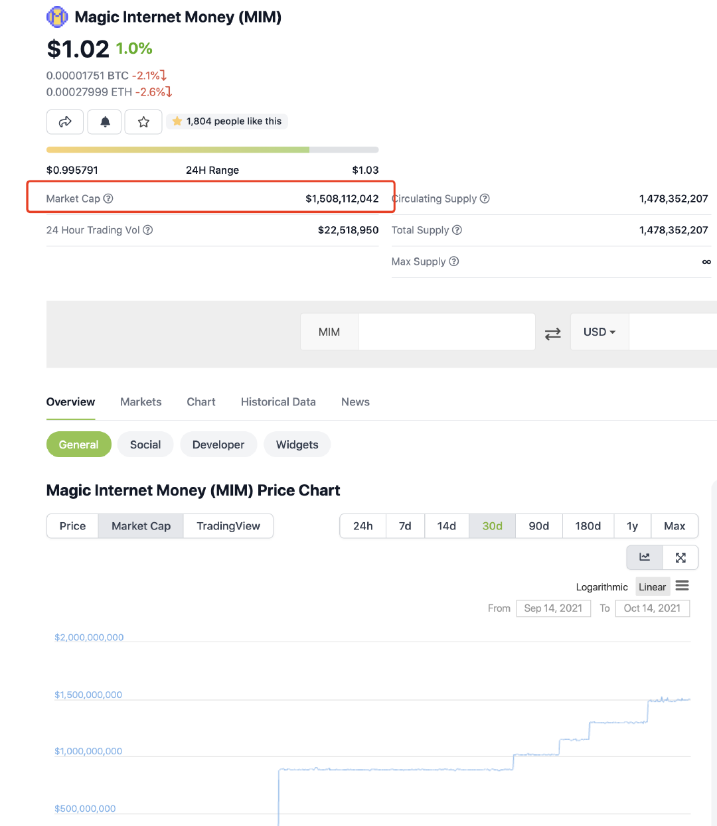Open the To date picker Oct 14, 2021
The image size is (717, 826).
coord(652,608)
